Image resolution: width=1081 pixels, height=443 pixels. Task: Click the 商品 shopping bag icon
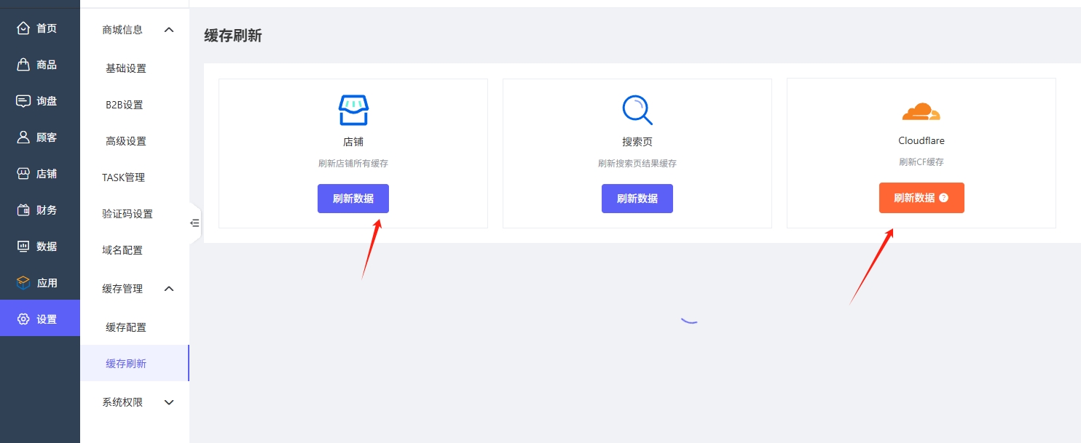coord(23,65)
